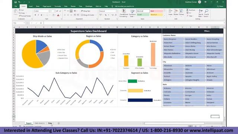This screenshot has width=238, height=134.
Task: Switch to the Formulas ribbon tab
Action: coord(58,6)
